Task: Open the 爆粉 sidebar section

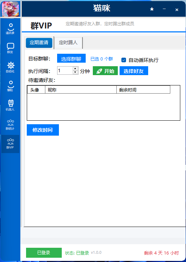Action: click(10, 86)
